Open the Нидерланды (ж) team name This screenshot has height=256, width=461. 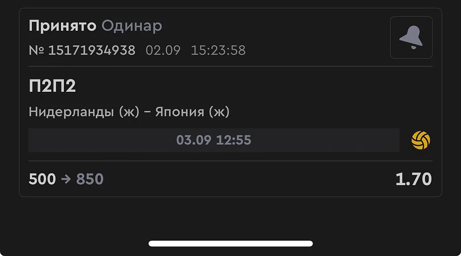pyautogui.click(x=84, y=112)
